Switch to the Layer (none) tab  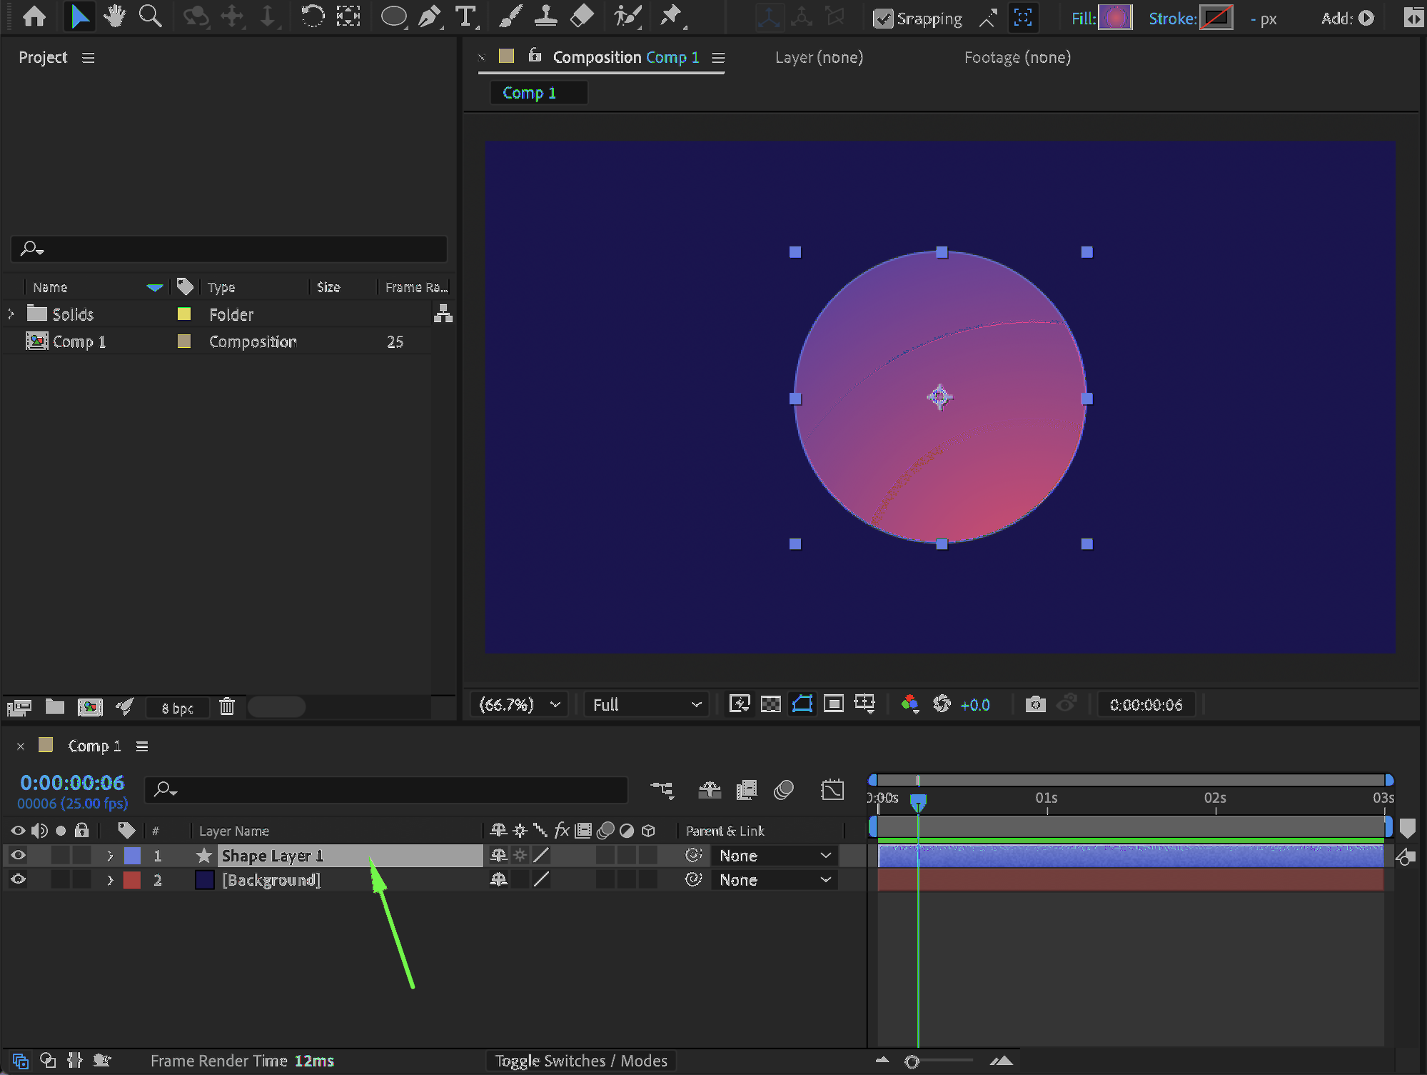(819, 57)
